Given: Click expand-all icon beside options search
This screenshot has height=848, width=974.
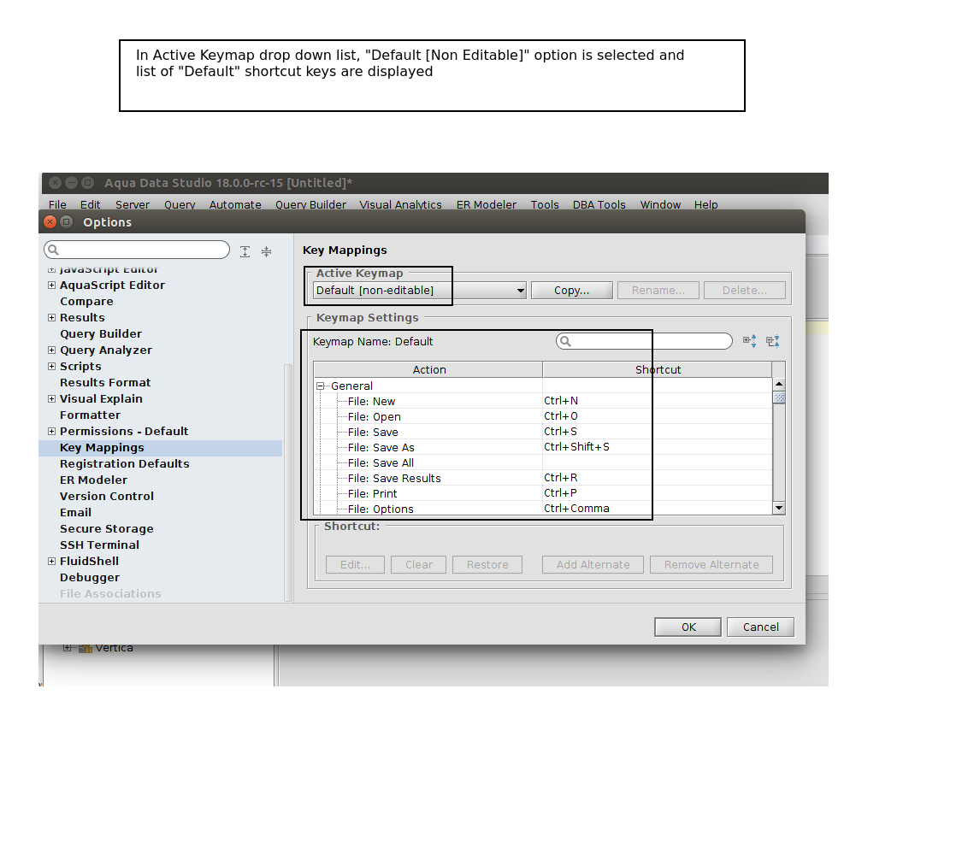Looking at the screenshot, I should click(245, 251).
